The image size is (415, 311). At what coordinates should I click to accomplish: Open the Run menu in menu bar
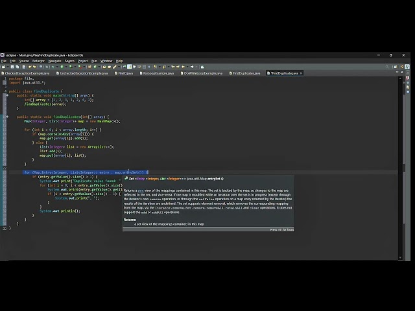coord(94,61)
